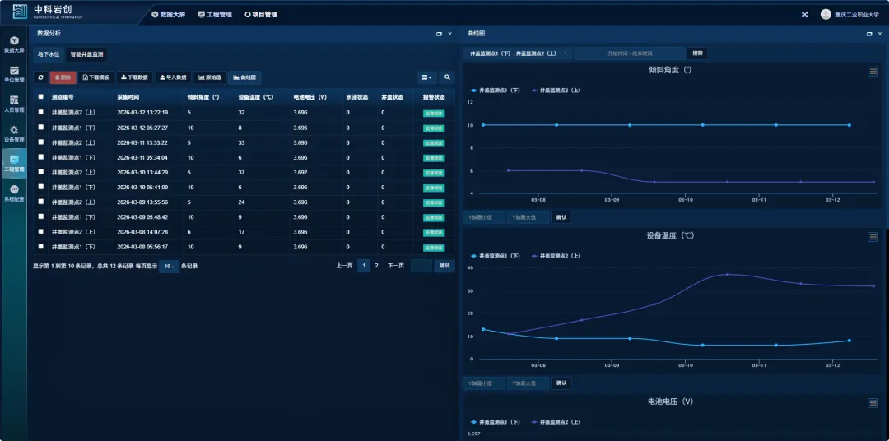The width and height of the screenshot is (889, 441).
Task: Expand the page size dropdown showing 10
Action: [x=169, y=267]
